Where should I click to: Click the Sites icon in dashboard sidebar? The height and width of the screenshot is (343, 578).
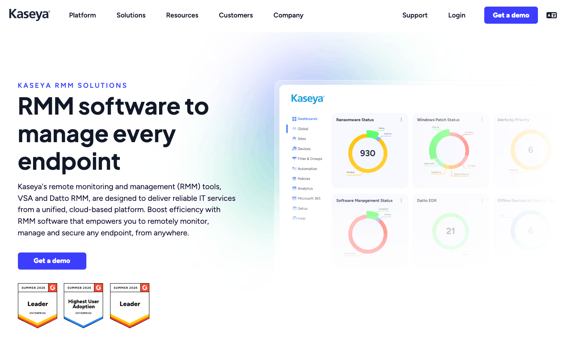tap(294, 139)
